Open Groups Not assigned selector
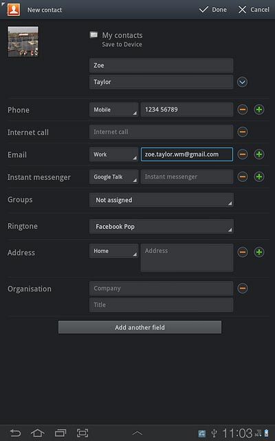 [162, 200]
